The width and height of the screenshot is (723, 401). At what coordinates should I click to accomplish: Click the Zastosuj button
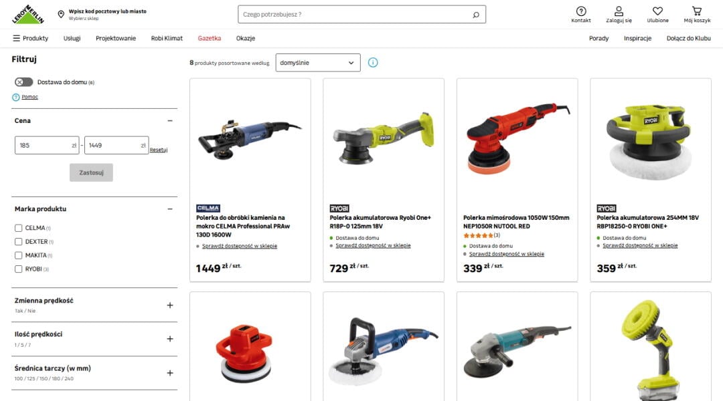click(x=91, y=172)
